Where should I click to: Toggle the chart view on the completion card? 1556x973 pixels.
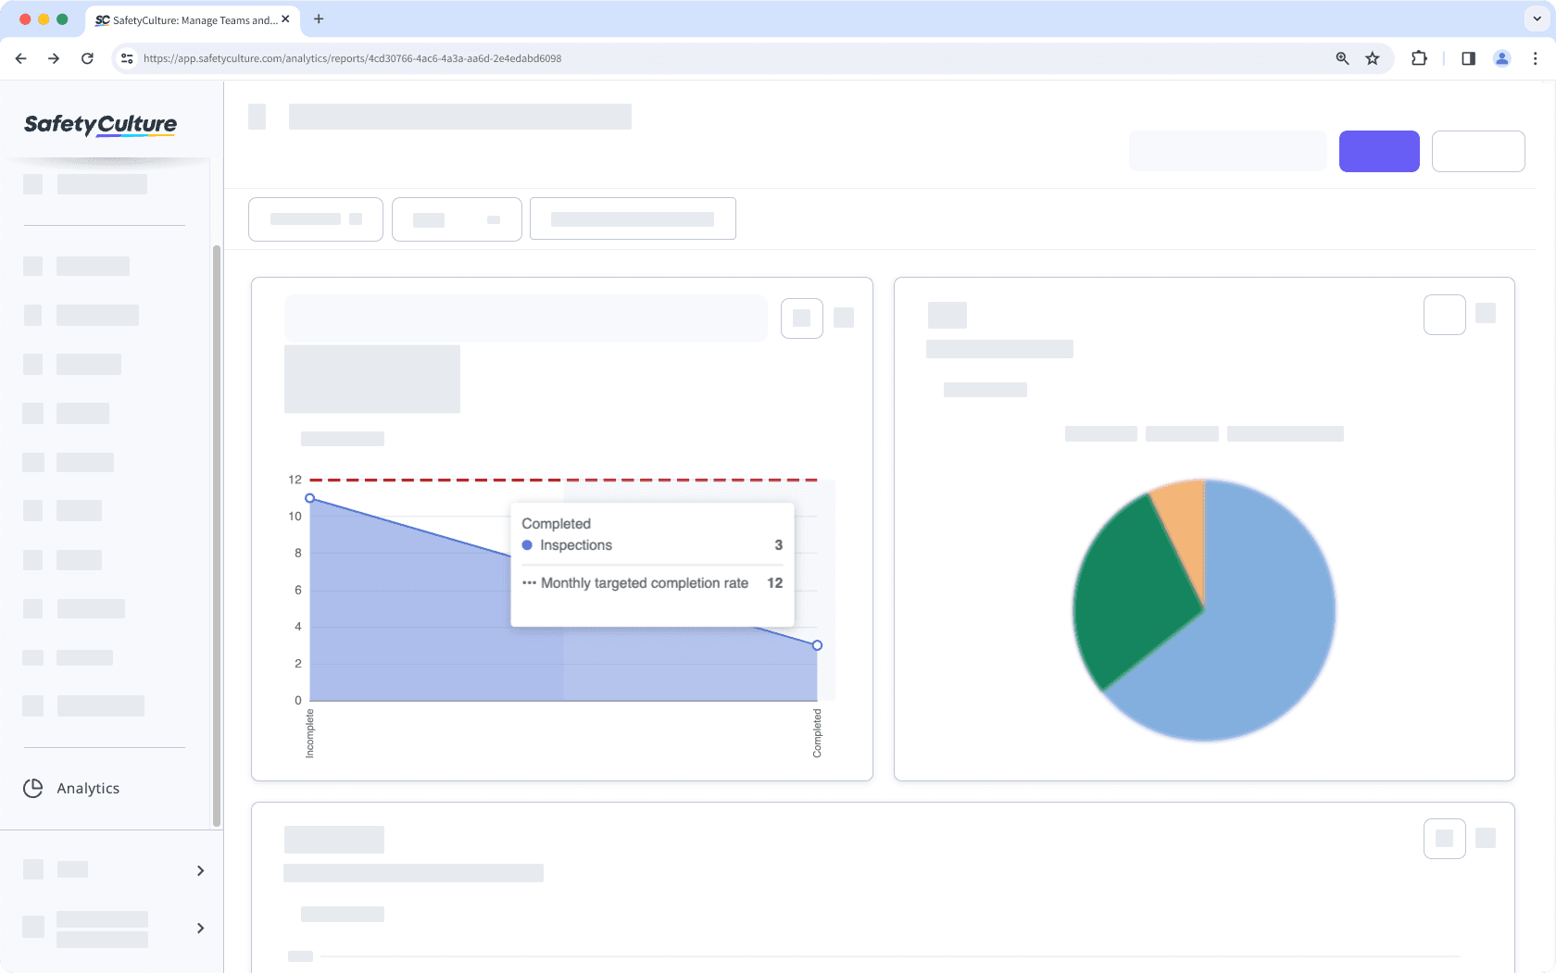pyautogui.click(x=801, y=318)
